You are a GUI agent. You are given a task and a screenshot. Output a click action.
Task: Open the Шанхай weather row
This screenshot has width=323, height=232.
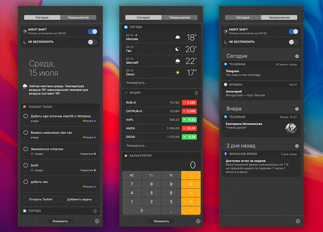pyautogui.click(x=161, y=61)
